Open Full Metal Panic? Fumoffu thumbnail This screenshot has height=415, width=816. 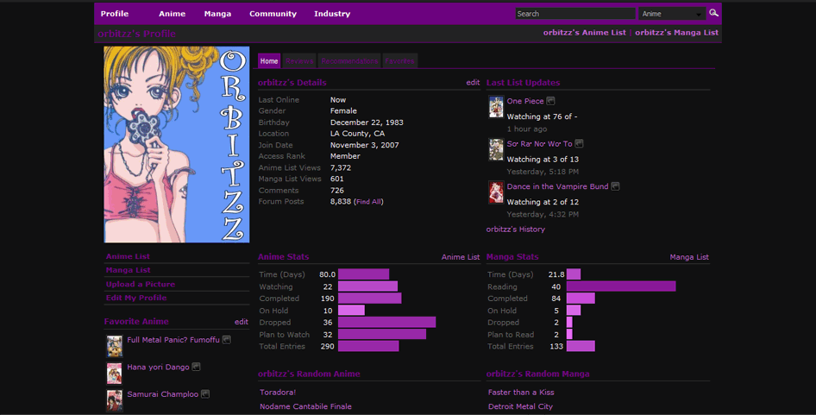click(x=115, y=346)
